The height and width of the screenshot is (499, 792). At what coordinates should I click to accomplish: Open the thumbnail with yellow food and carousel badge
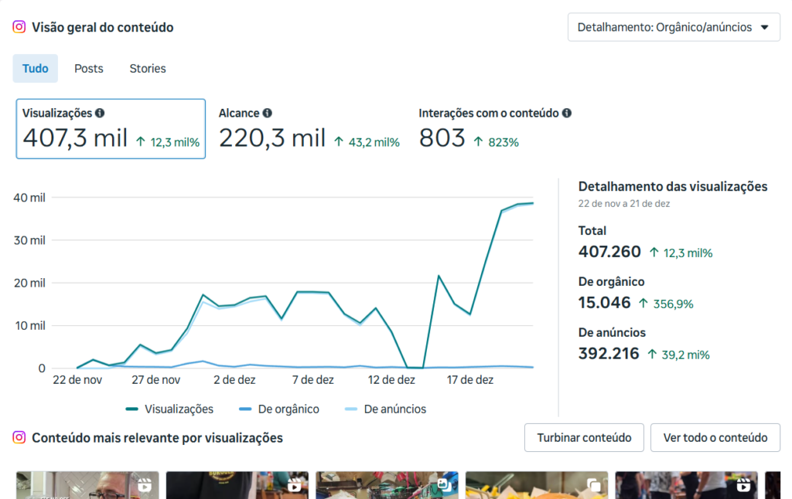pyautogui.click(x=537, y=485)
